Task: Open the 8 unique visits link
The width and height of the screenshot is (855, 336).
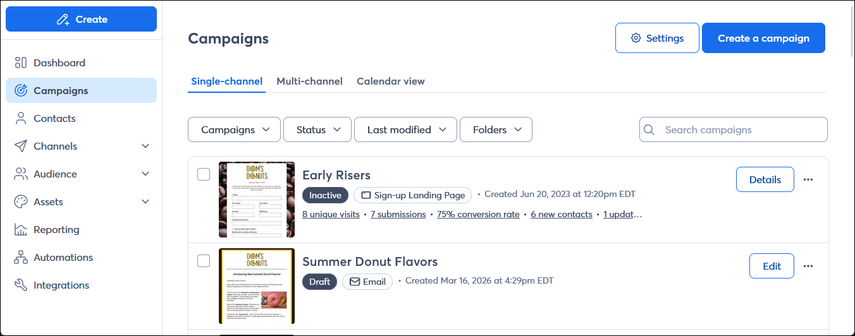Action: pos(331,214)
